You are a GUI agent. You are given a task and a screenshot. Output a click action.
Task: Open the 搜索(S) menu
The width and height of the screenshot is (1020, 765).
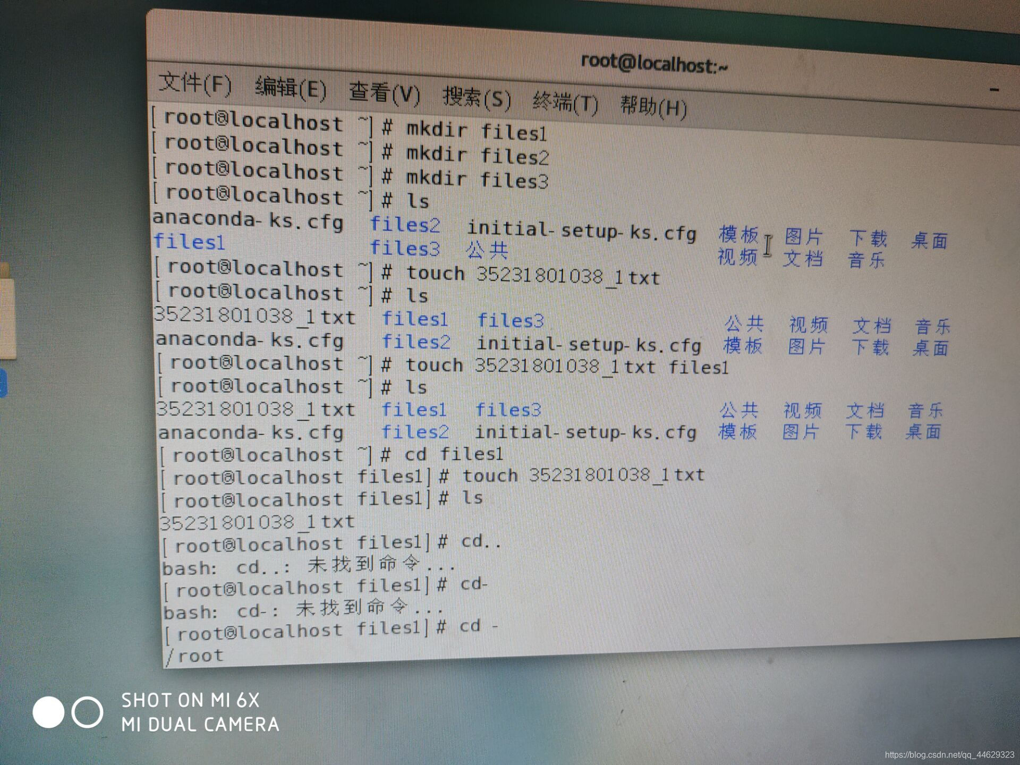(x=477, y=98)
